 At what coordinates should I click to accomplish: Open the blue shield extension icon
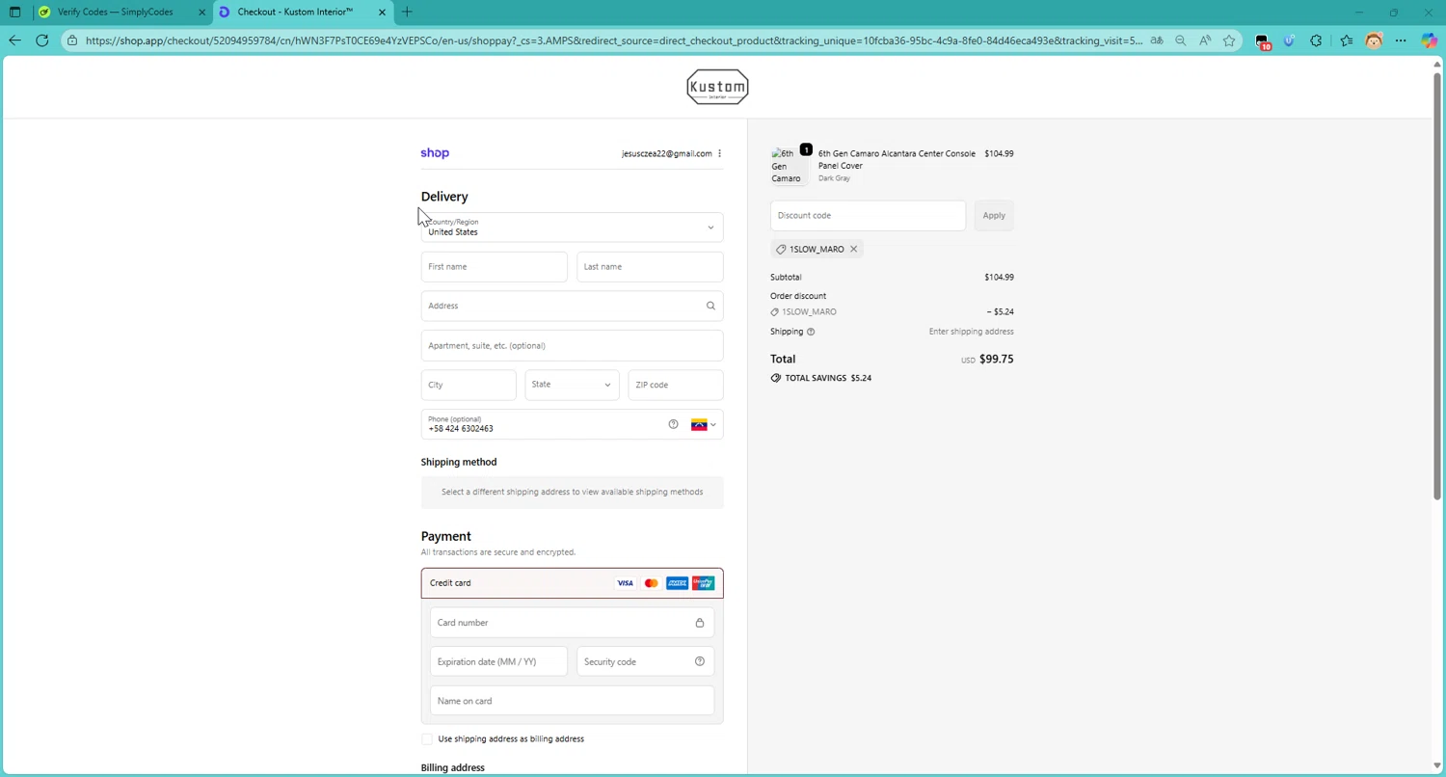click(1289, 40)
